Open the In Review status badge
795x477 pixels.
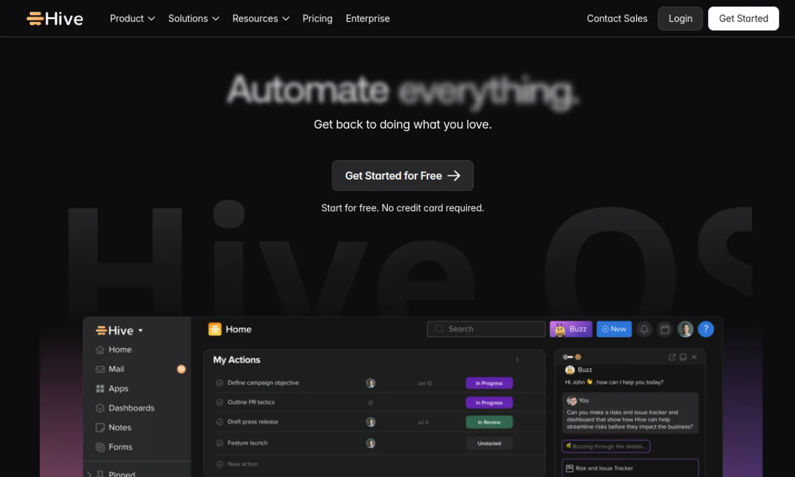[x=489, y=422]
